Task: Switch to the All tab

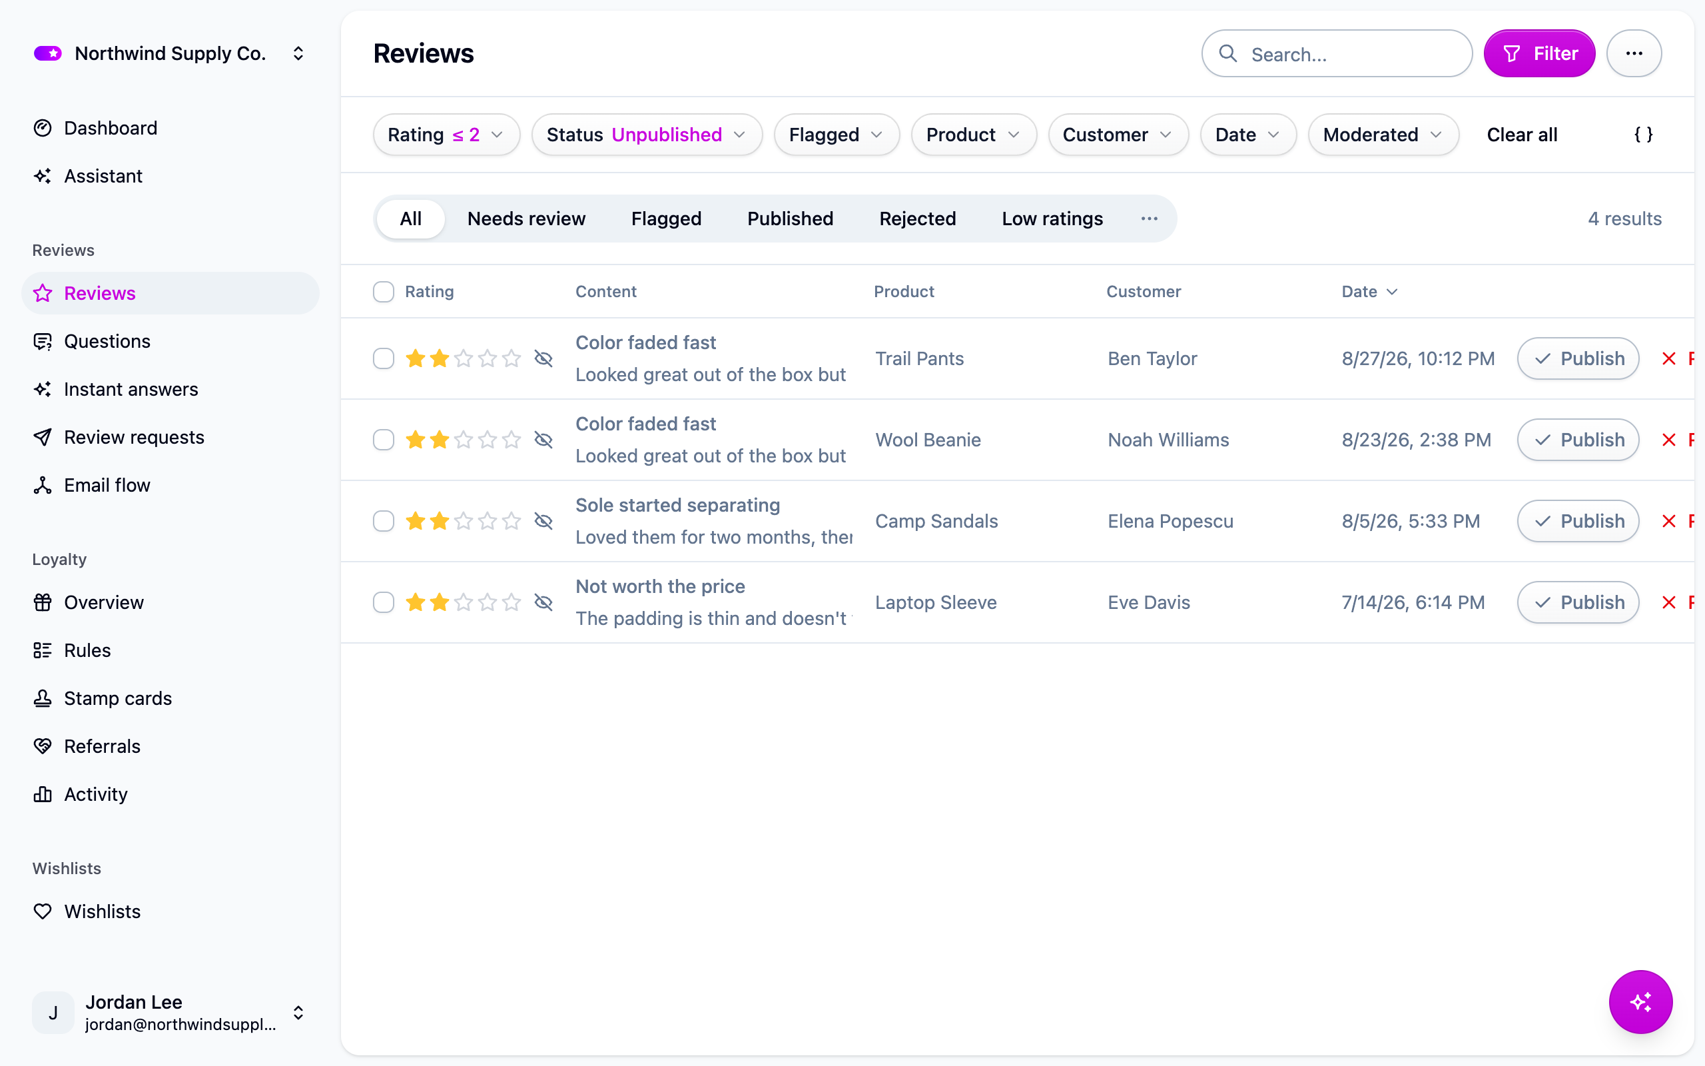Action: pos(411,219)
